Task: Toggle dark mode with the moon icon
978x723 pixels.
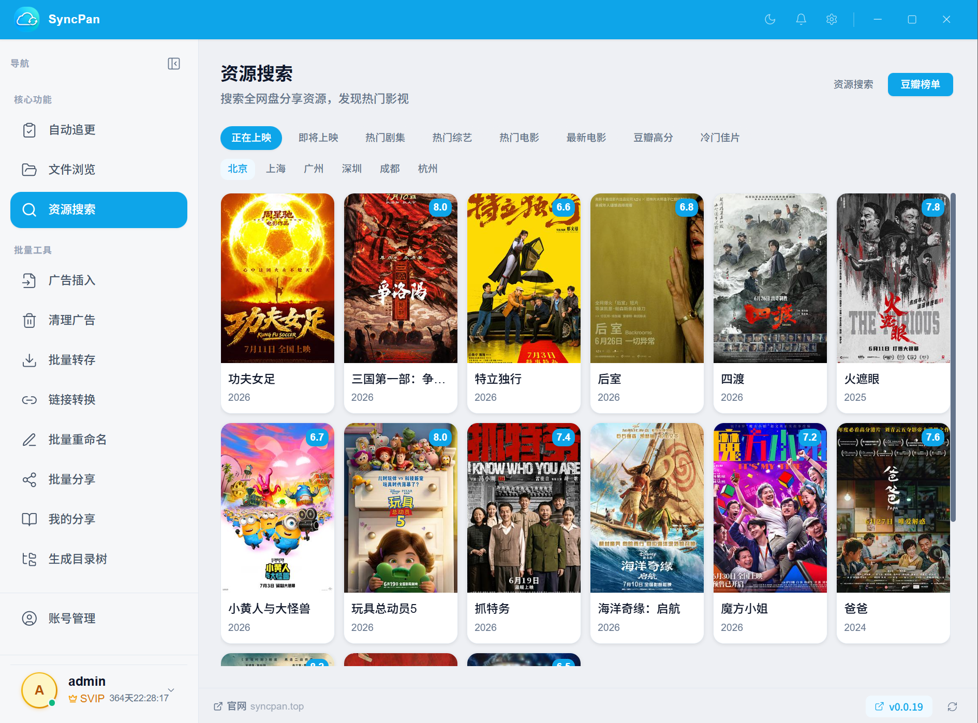Action: [770, 20]
